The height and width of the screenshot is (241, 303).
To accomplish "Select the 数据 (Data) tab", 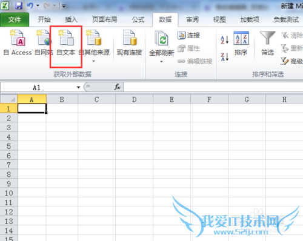I will click(165, 19).
